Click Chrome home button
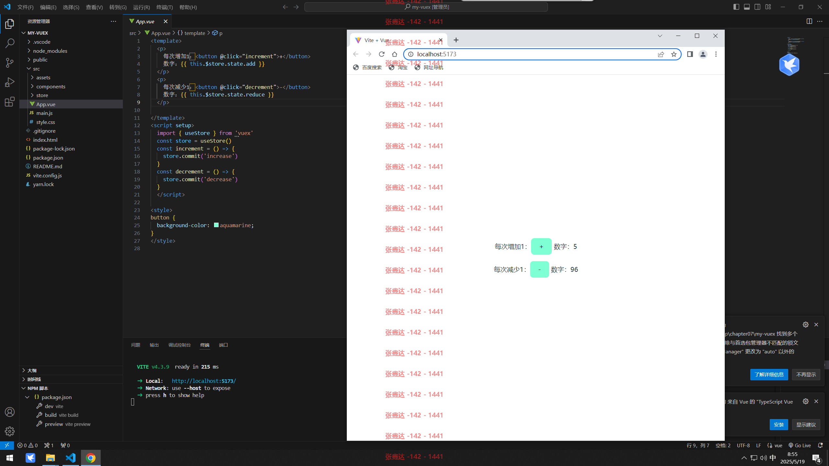The width and height of the screenshot is (829, 466). (394, 54)
